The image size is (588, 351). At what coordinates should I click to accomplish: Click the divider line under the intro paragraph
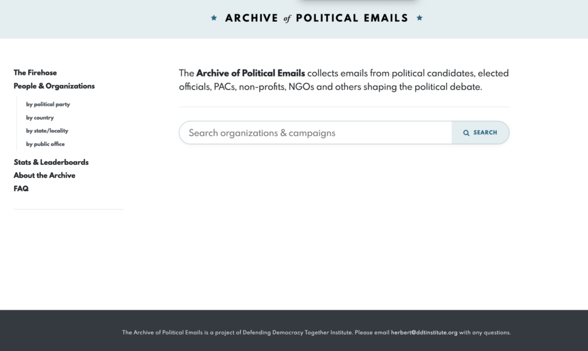[344, 106]
